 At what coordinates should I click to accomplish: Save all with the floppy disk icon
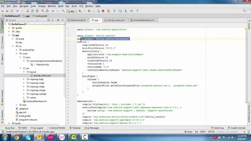click(7, 11)
